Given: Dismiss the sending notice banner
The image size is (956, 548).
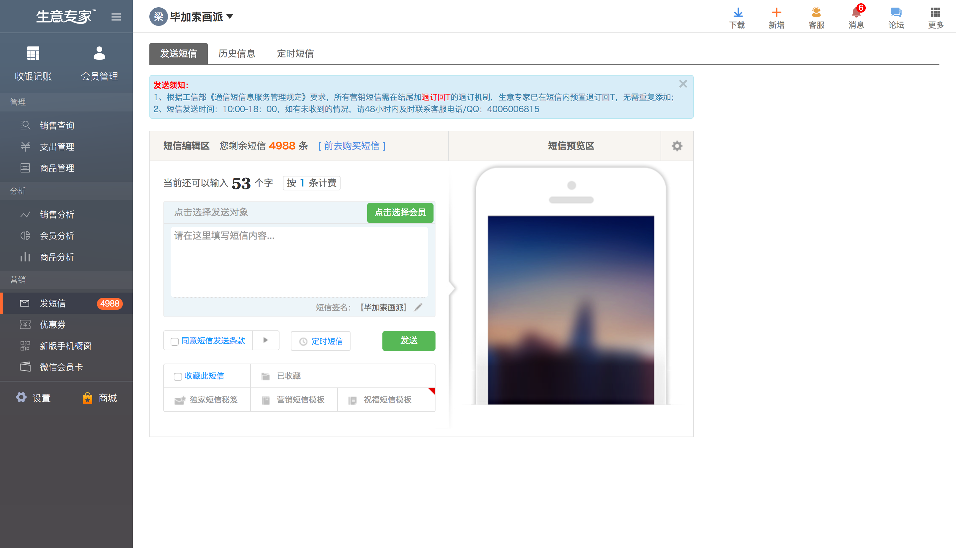Looking at the screenshot, I should tap(682, 84).
